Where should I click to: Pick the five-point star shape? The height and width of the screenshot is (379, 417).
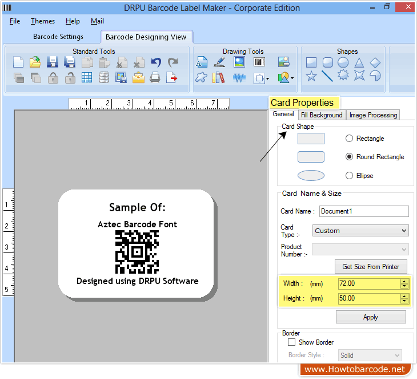(311, 76)
